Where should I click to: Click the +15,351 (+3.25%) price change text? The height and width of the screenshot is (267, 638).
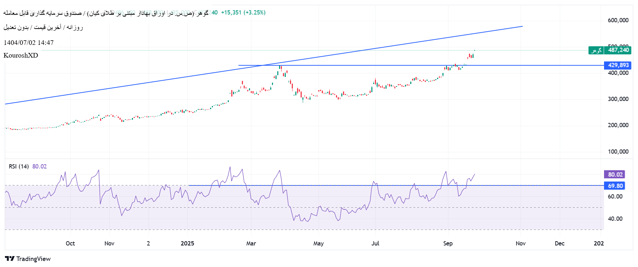243,13
